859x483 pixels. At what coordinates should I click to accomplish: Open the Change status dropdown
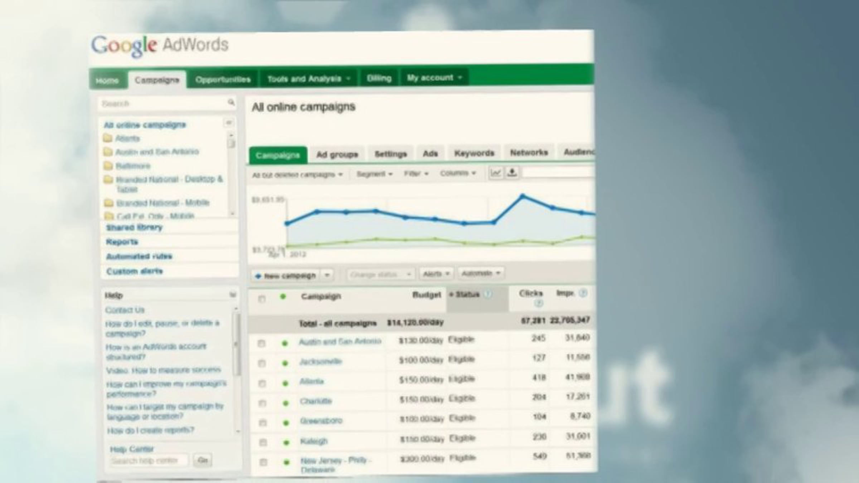pos(381,274)
